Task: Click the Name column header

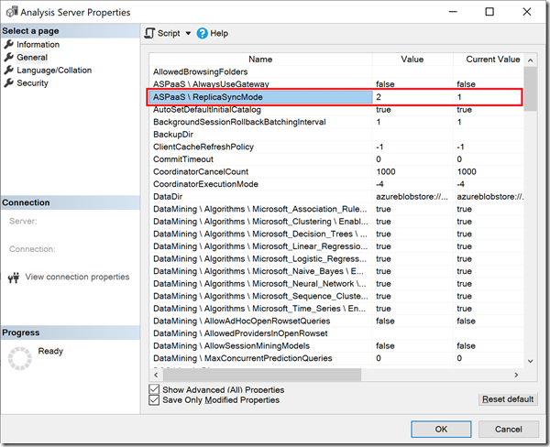Action: coord(260,60)
